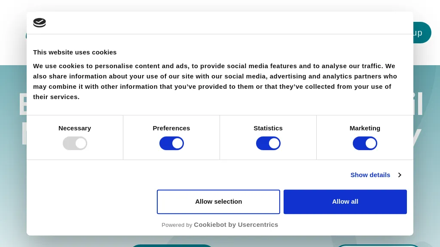Click the outlined button below dialog, bottom right
The width and height of the screenshot is (440, 247).
pyautogui.click(x=378, y=246)
